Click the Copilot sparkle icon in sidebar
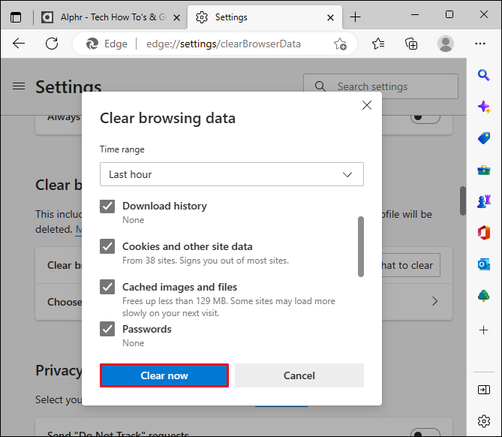This screenshot has width=502, height=437. tap(484, 107)
